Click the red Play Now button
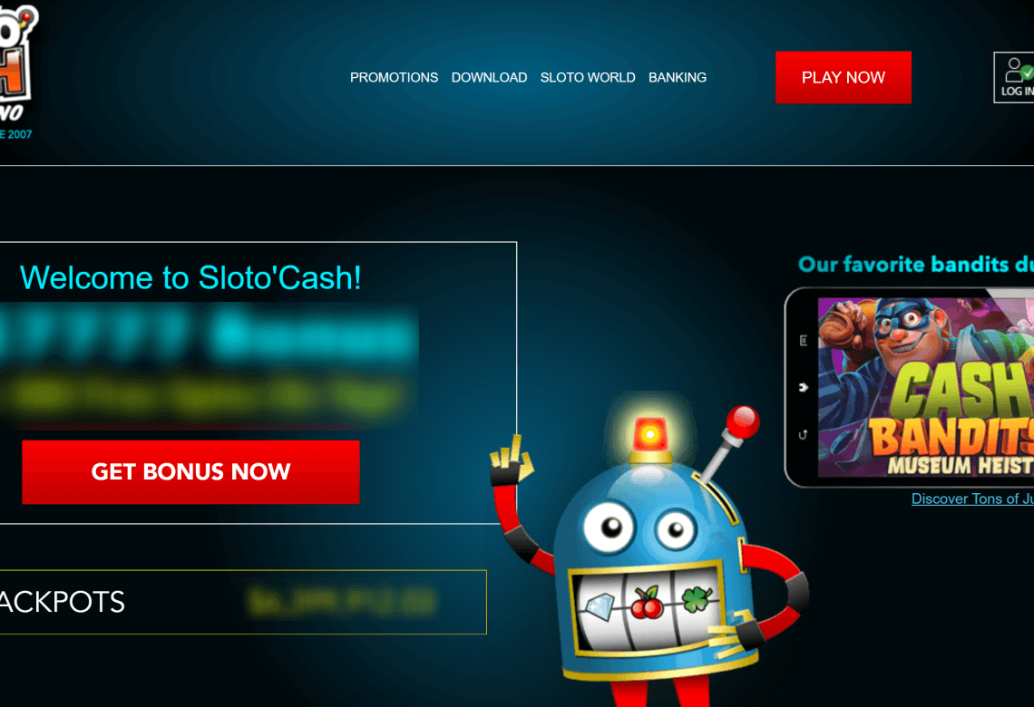 point(843,77)
